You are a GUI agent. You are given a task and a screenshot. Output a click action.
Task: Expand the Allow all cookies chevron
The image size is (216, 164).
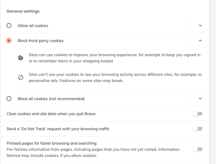click(x=200, y=25)
